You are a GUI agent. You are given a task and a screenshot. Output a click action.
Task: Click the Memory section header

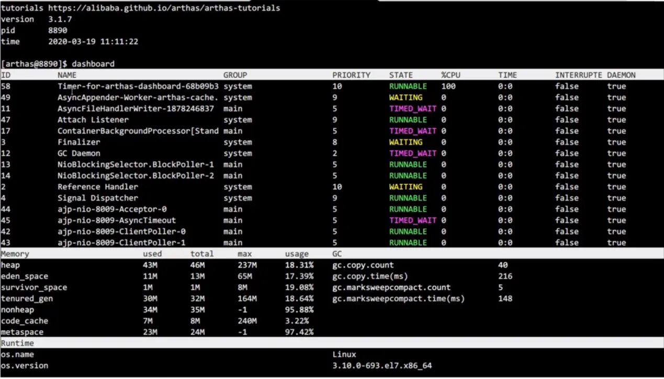tap(15, 254)
